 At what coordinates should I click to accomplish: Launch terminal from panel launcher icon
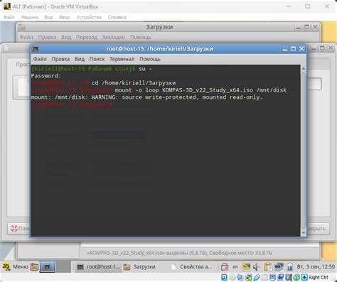click(x=48, y=267)
